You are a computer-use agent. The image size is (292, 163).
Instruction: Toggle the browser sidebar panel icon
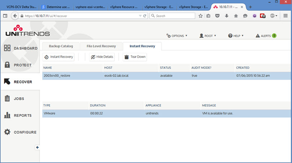click(x=5, y=16)
